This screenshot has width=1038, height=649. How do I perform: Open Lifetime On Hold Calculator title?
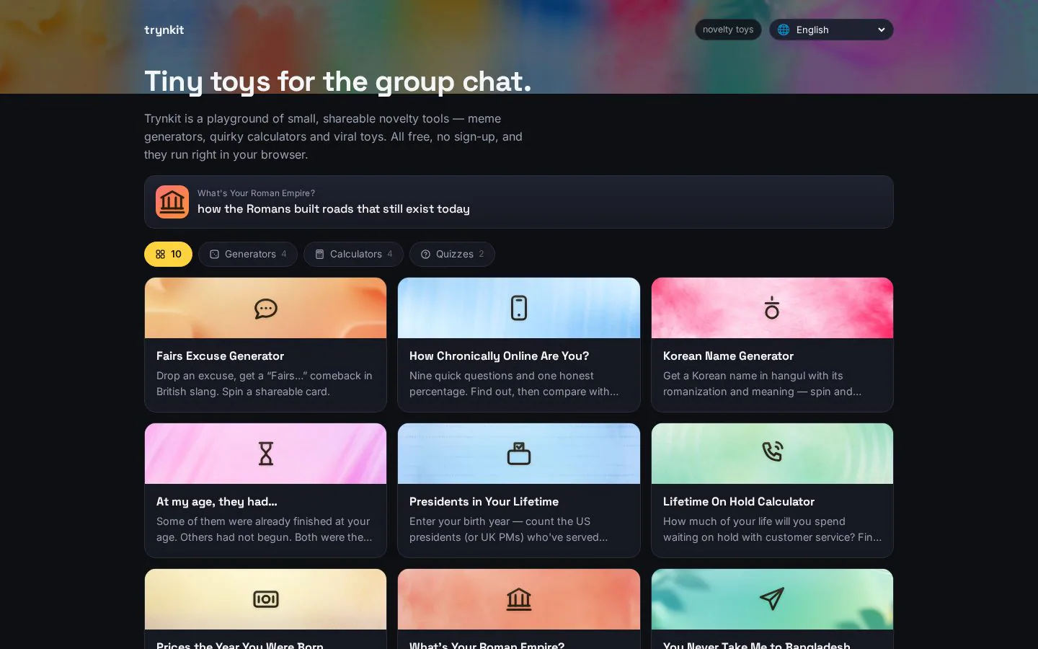(x=739, y=502)
